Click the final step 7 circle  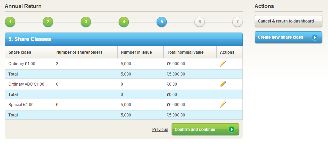tap(237, 22)
